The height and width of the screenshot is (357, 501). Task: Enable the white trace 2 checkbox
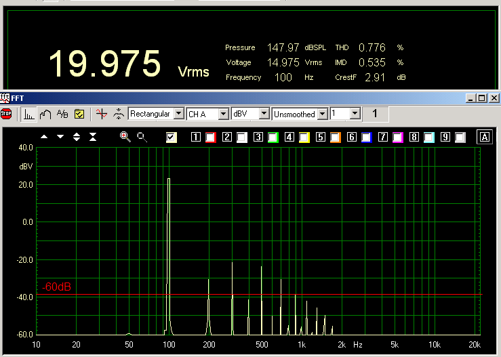tap(242, 138)
